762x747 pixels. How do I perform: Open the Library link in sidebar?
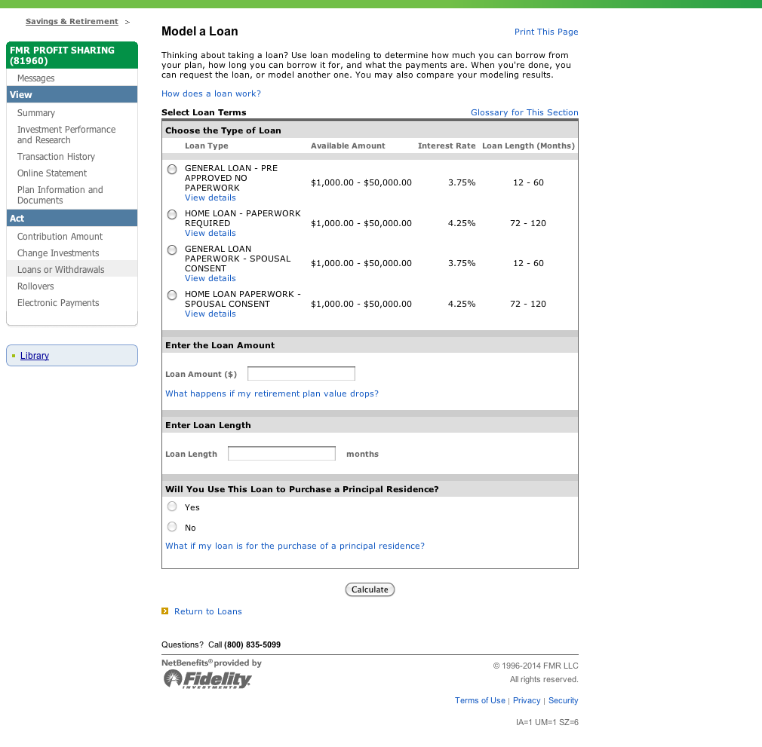(x=35, y=356)
